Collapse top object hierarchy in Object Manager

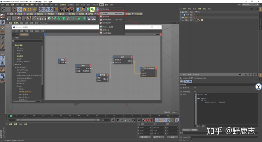(180, 12)
